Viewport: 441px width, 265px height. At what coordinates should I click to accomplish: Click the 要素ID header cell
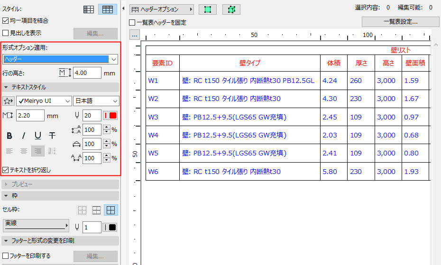tap(163, 63)
